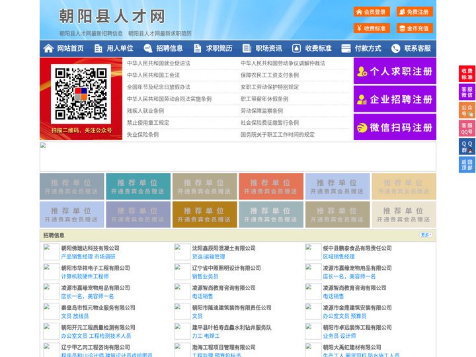
Task: Click the orange-red 推荐单位 ad tile
Action: [271, 186]
